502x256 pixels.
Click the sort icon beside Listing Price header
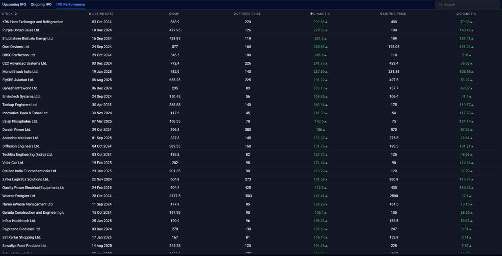tap(381, 14)
